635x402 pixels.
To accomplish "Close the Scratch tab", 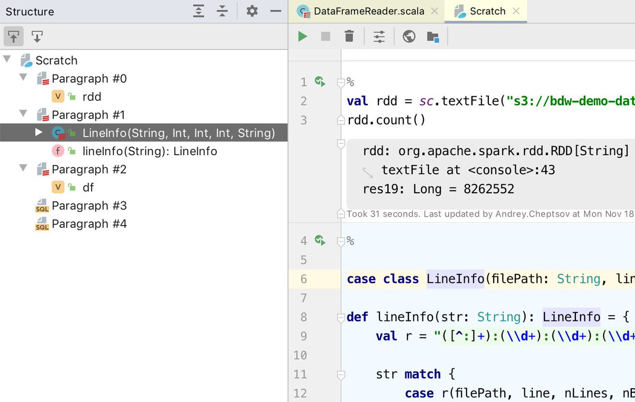I will pyautogui.click(x=516, y=11).
